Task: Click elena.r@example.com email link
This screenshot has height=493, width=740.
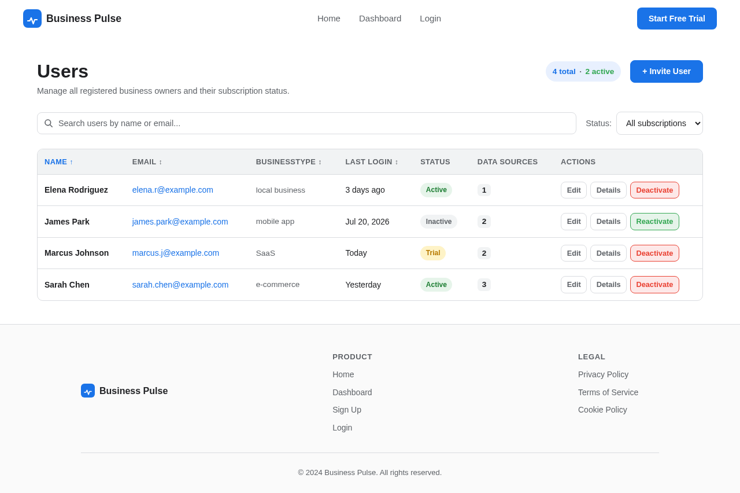Action: 173,190
